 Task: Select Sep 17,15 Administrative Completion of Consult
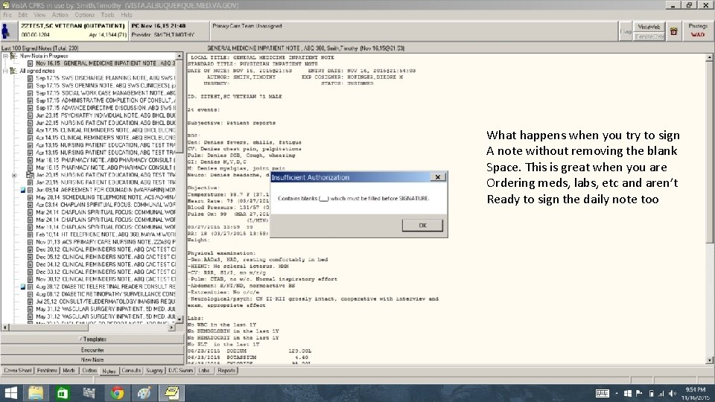pyautogui.click(x=105, y=100)
